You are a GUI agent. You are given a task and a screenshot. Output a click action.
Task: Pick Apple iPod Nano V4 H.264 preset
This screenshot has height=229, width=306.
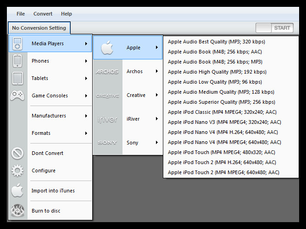point(231,132)
